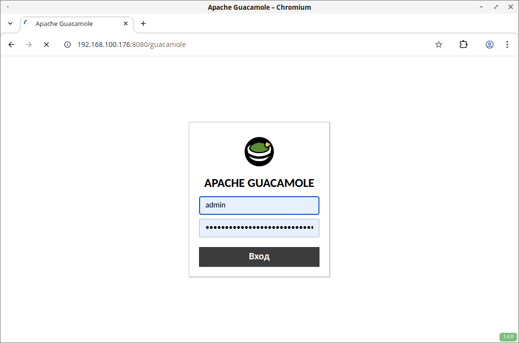Click the APACHE GUACAMOLE heading text
Image resolution: width=519 pixels, height=343 pixels.
click(x=259, y=183)
